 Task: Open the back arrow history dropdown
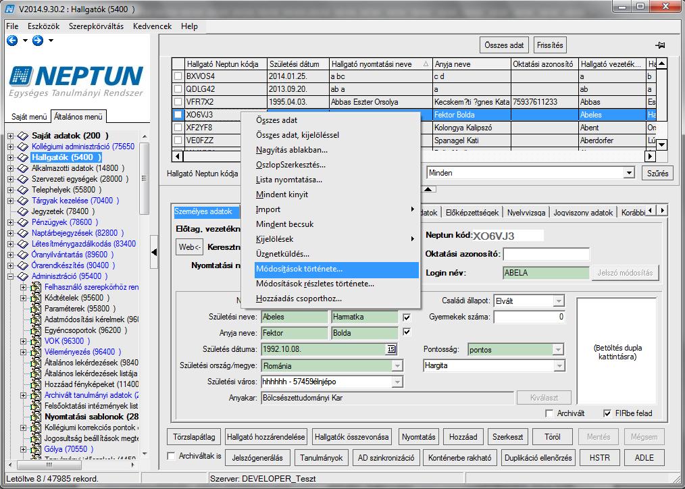coord(25,41)
